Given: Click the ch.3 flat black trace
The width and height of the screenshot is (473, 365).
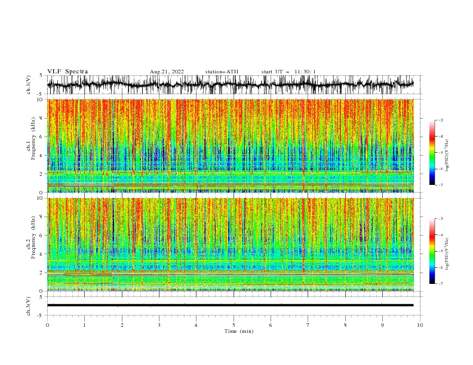Looking at the screenshot, I should click(x=231, y=305).
